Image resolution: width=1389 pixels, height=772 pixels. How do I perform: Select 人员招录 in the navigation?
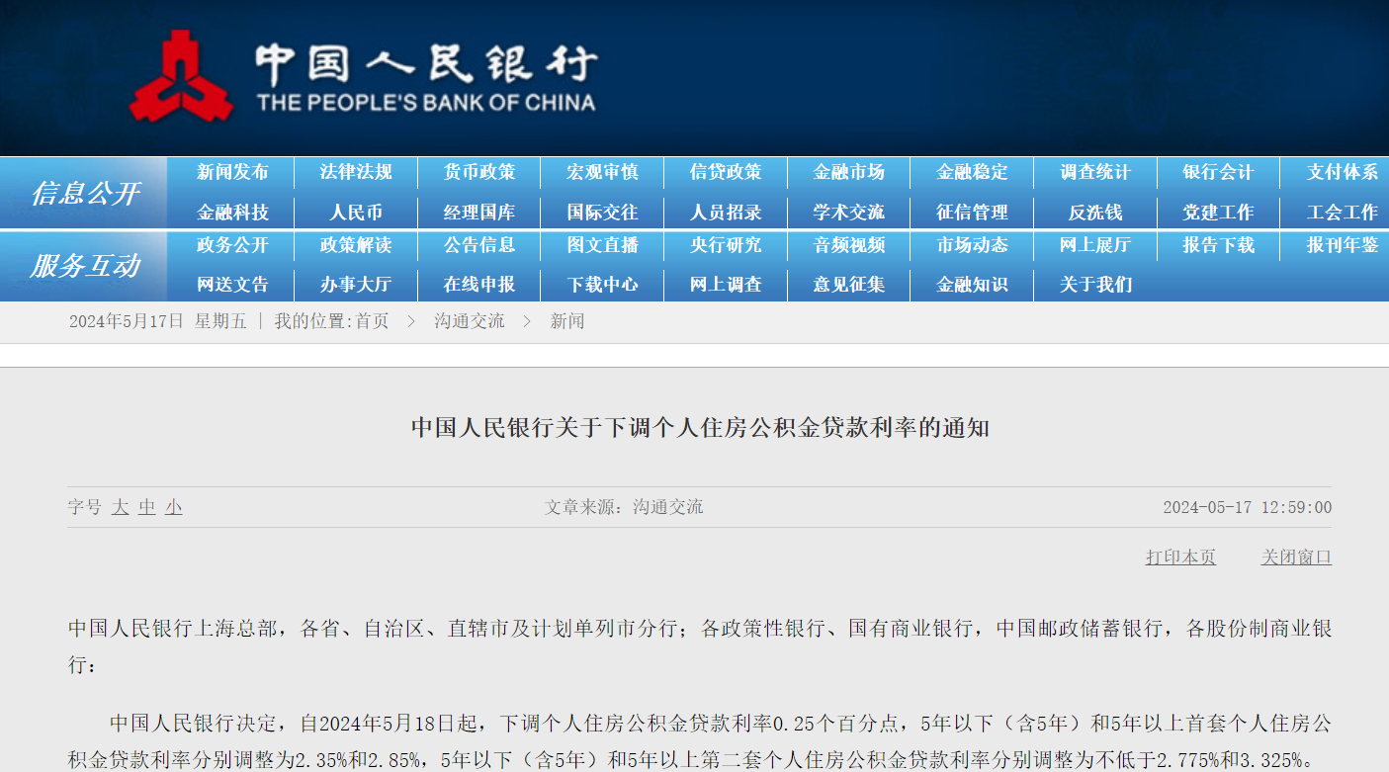click(x=726, y=213)
